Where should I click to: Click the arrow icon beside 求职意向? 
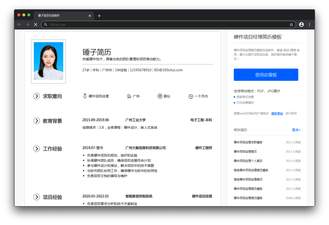37,96
